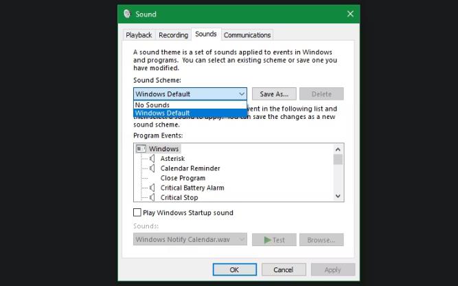Image resolution: width=458 pixels, height=286 pixels.
Task: Select the Sounds tab
Action: coord(206,34)
